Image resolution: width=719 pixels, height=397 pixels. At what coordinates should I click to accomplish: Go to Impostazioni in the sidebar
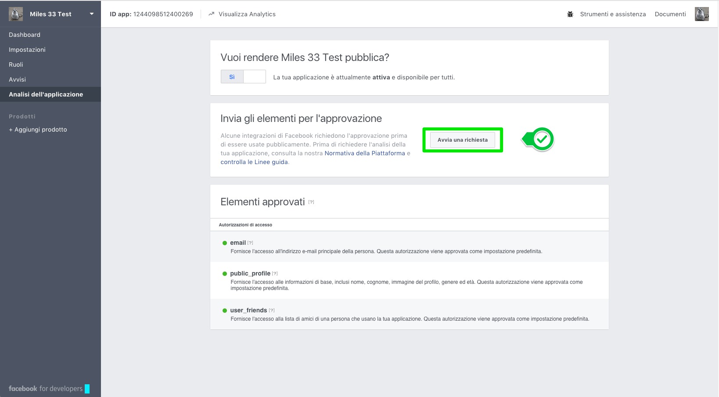[27, 50]
